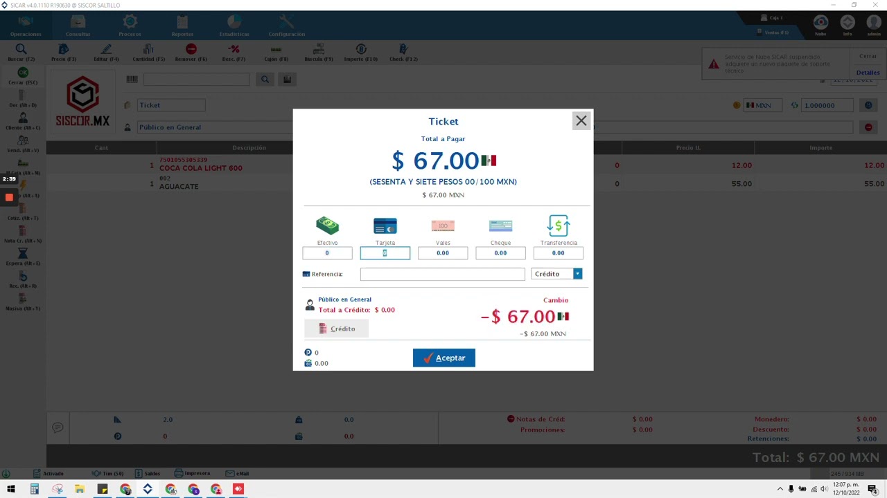Click Nota Cr. (Alt+N) in sidebar
Image resolution: width=887 pixels, height=498 pixels.
(23, 234)
